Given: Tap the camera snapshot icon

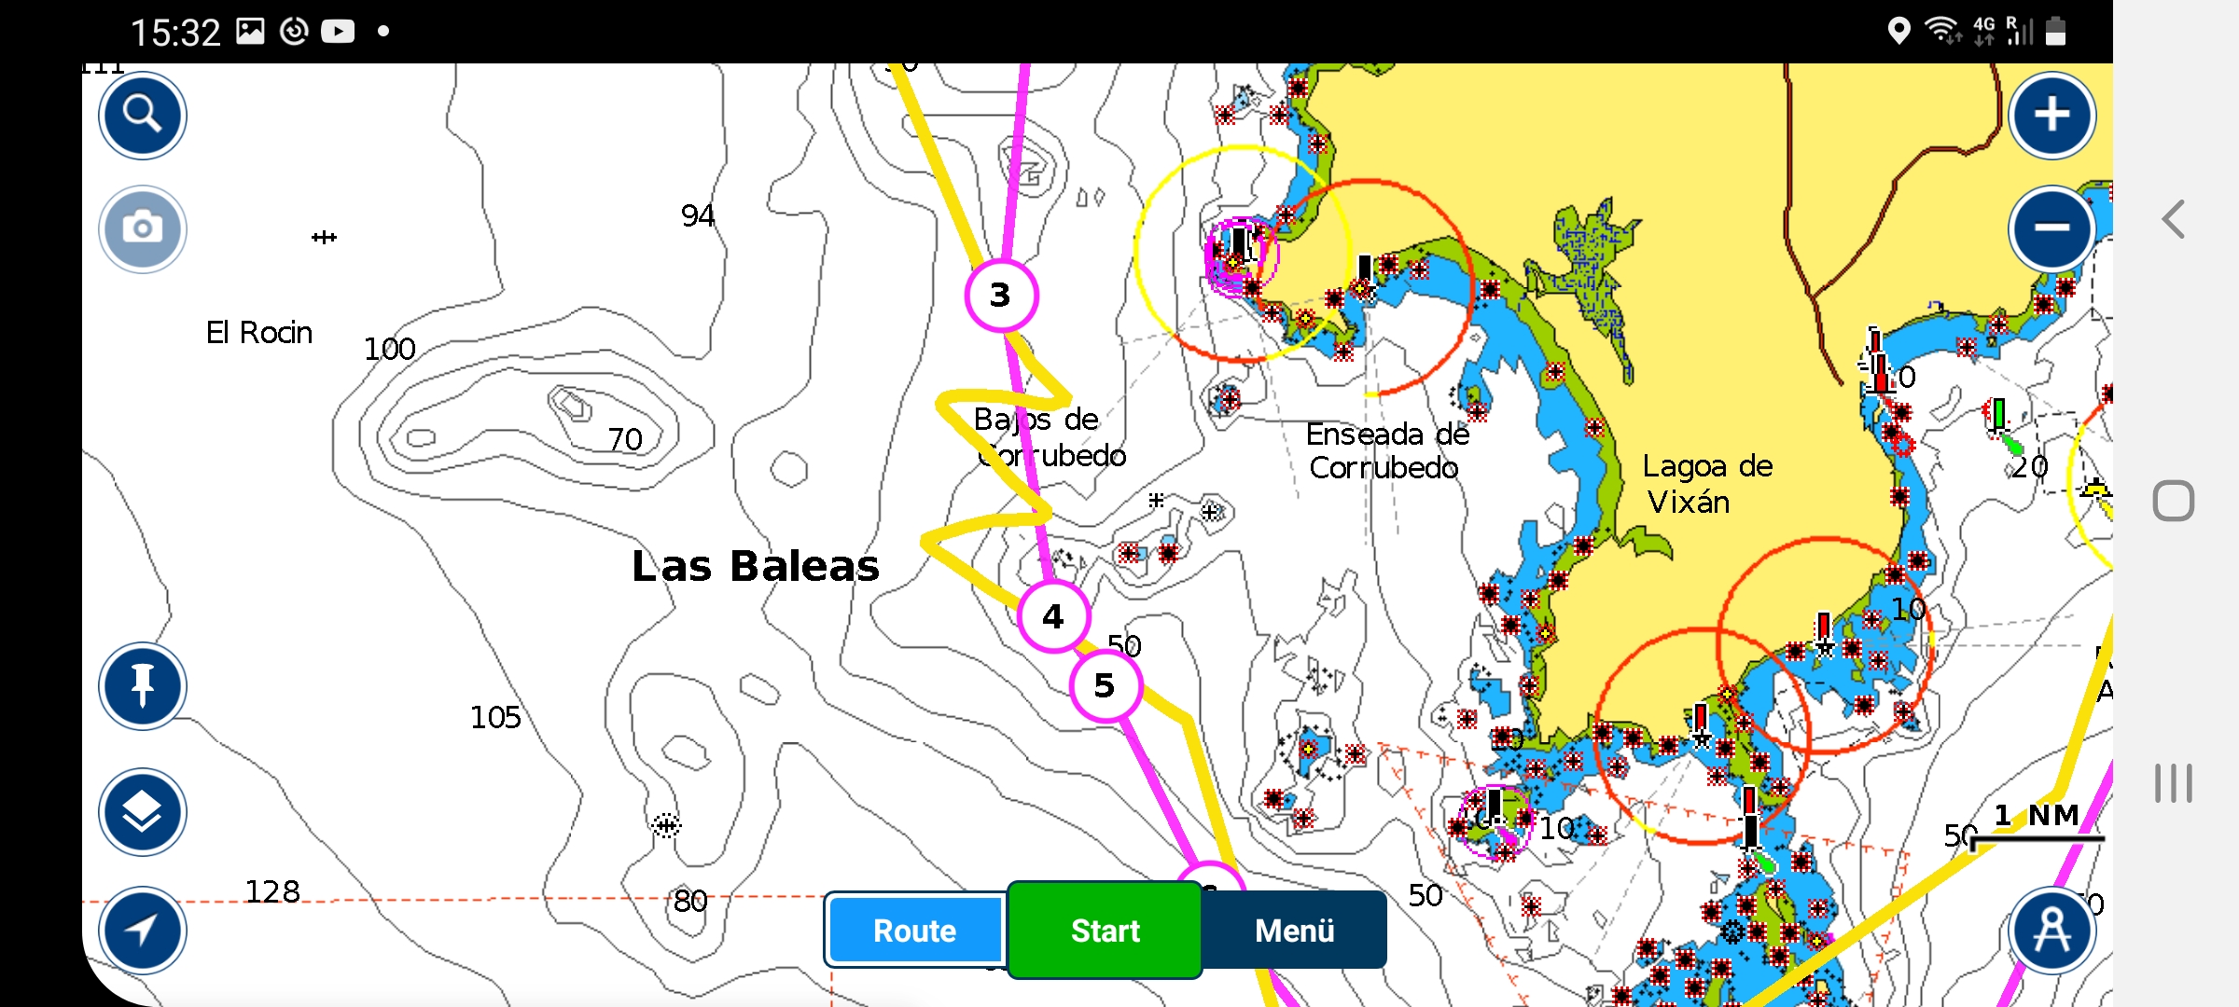Looking at the screenshot, I should coord(143,228).
